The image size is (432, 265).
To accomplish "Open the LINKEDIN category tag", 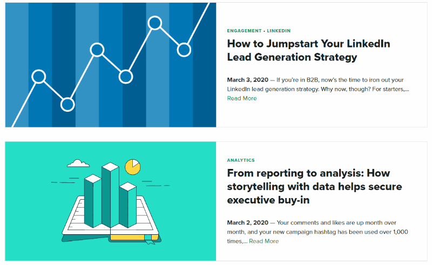I will (x=279, y=31).
